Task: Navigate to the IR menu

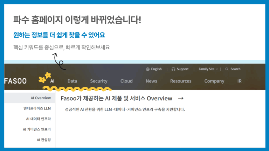Action: pyautogui.click(x=240, y=81)
